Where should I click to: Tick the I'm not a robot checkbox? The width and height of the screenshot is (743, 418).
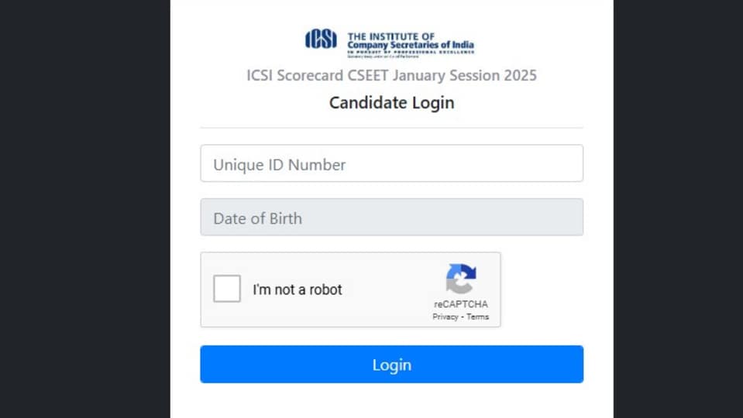click(x=227, y=288)
